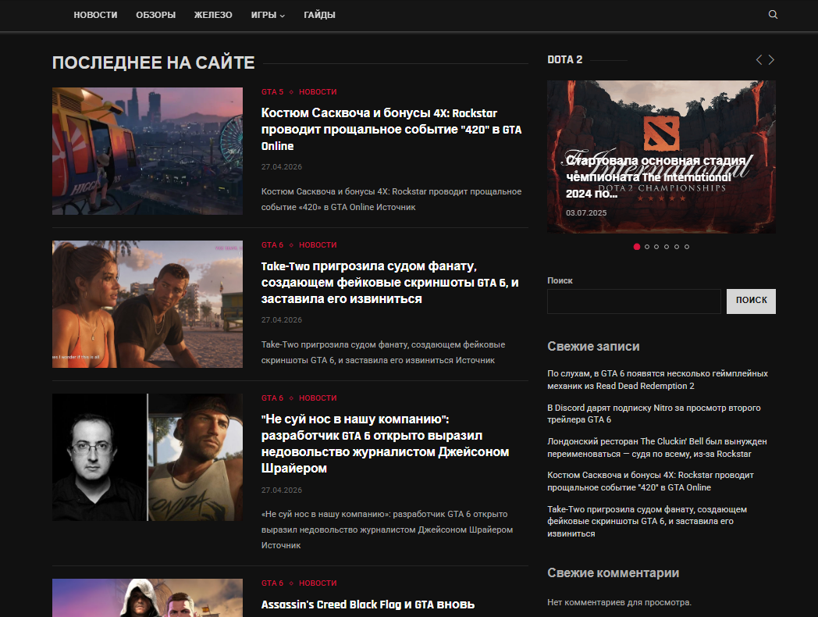The width and height of the screenshot is (818, 617).
Task: Click НОВОСТИ tag on the Sasquatch article
Action: (x=318, y=92)
